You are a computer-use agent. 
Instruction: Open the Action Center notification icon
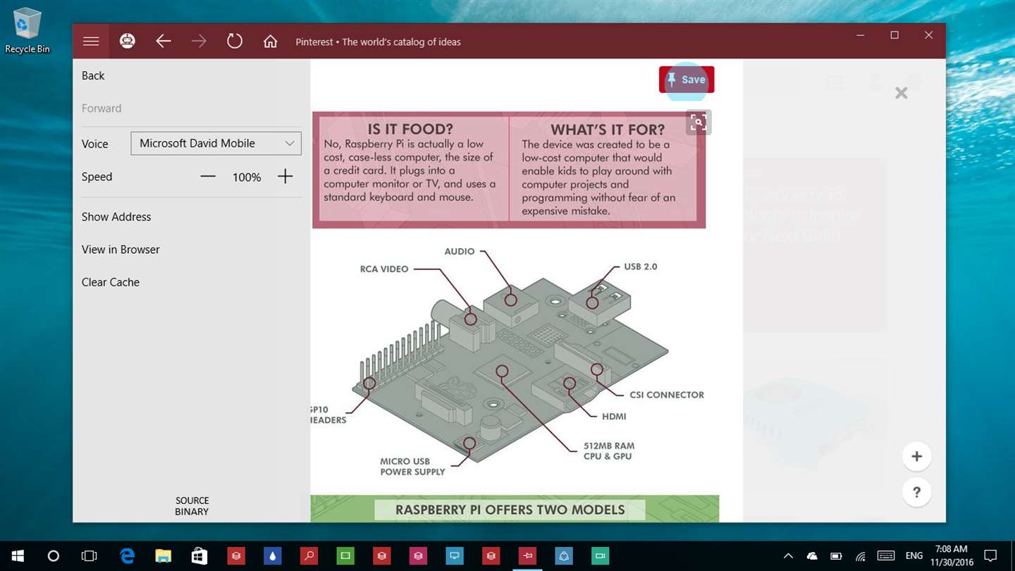[x=990, y=556]
